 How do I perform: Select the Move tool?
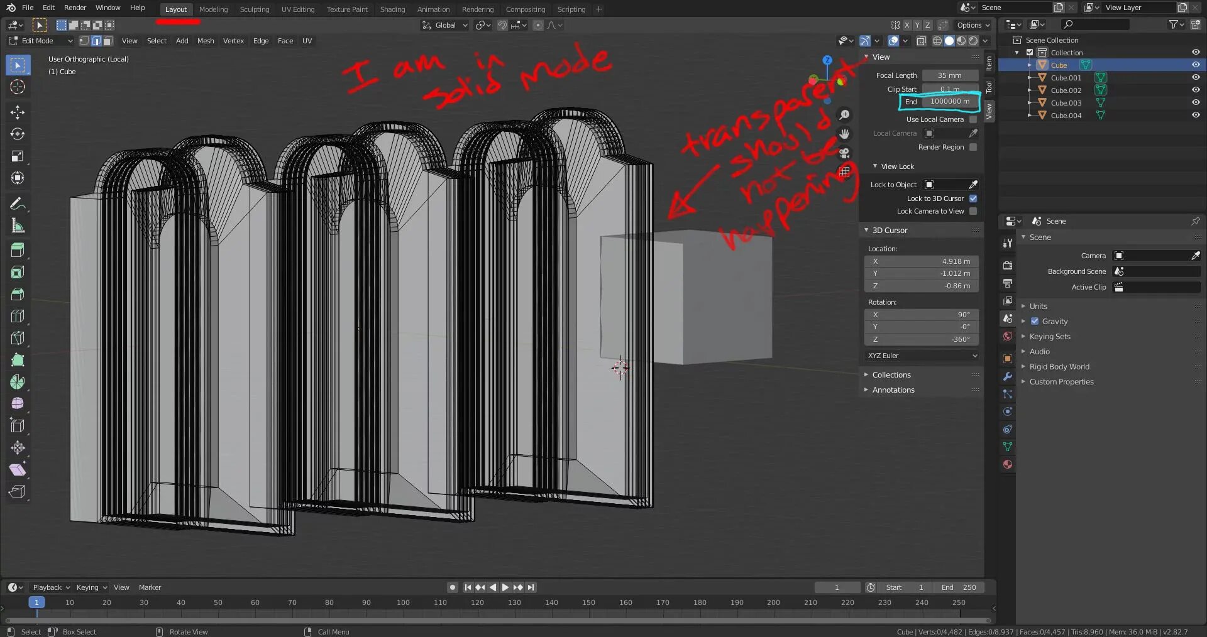coord(18,112)
